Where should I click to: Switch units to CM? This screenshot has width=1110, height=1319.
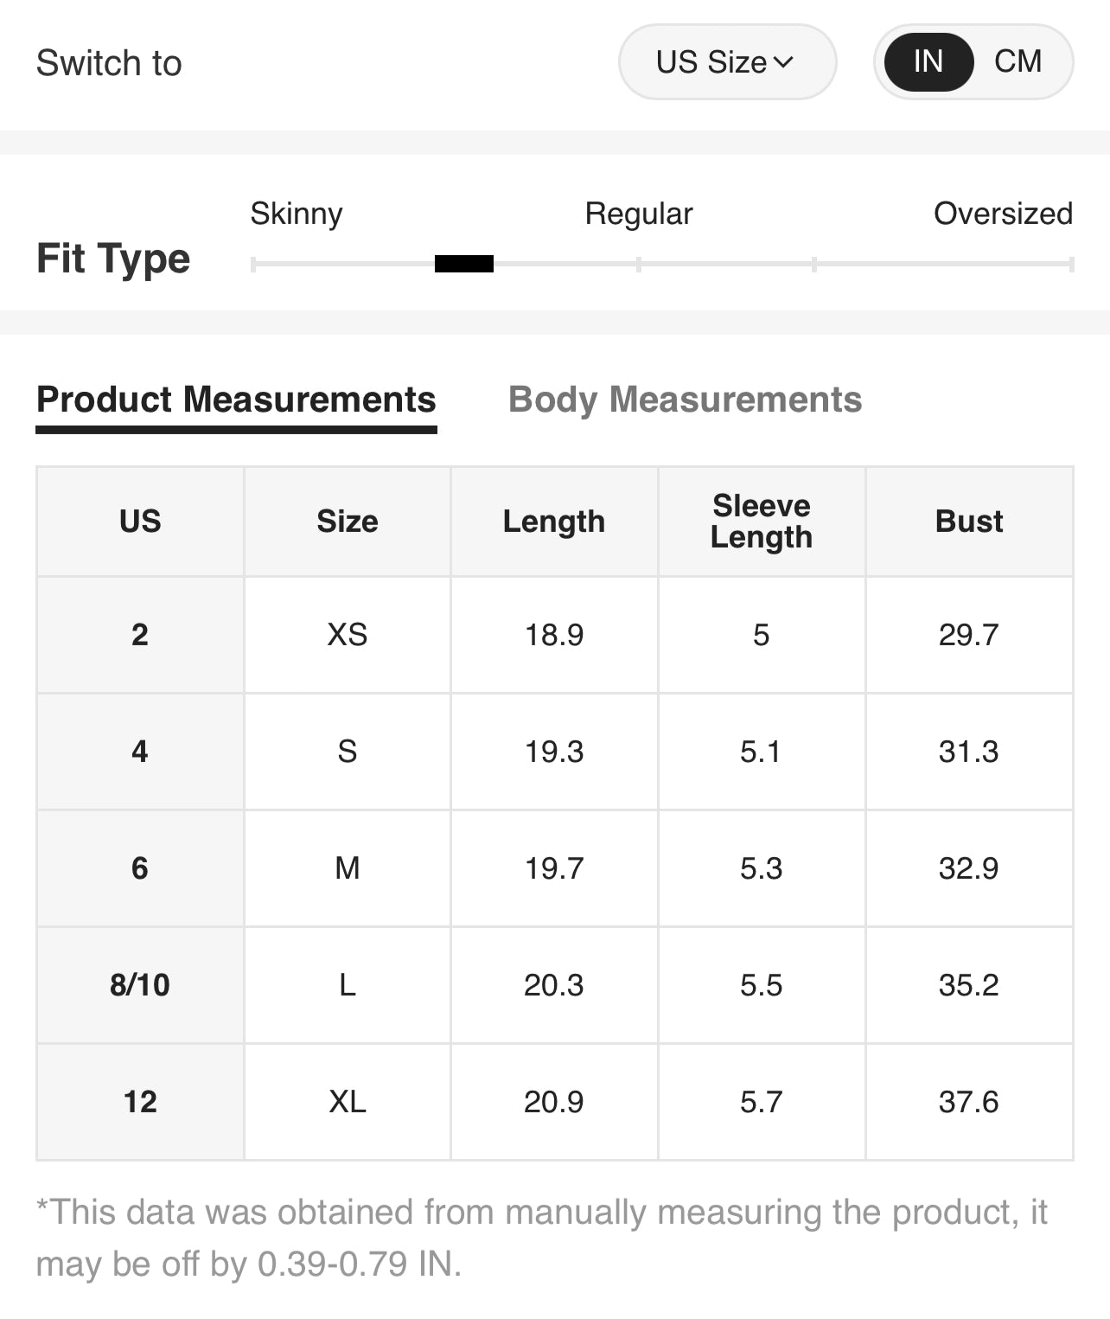tap(1017, 62)
